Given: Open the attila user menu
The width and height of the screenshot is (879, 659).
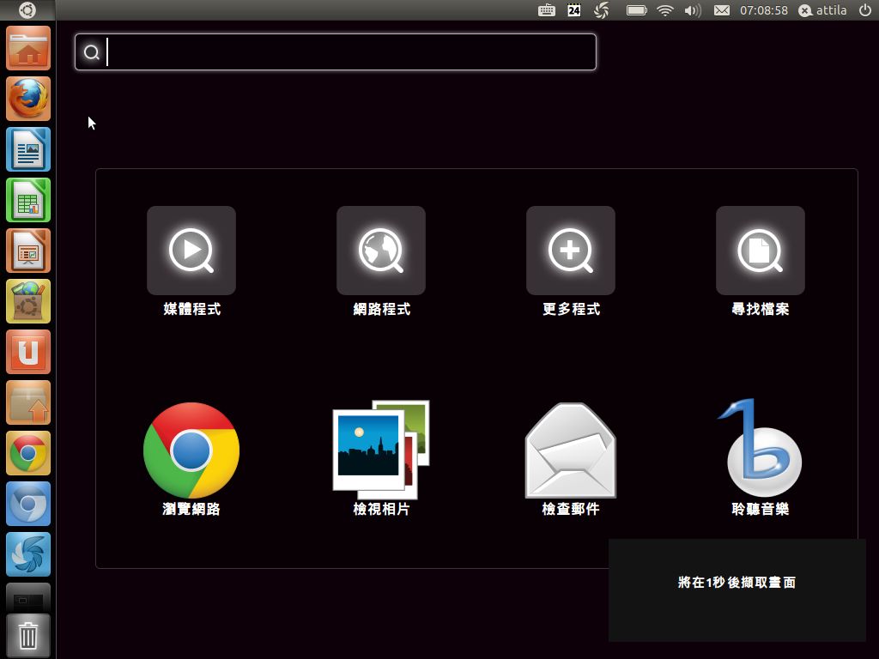Looking at the screenshot, I should (822, 10).
